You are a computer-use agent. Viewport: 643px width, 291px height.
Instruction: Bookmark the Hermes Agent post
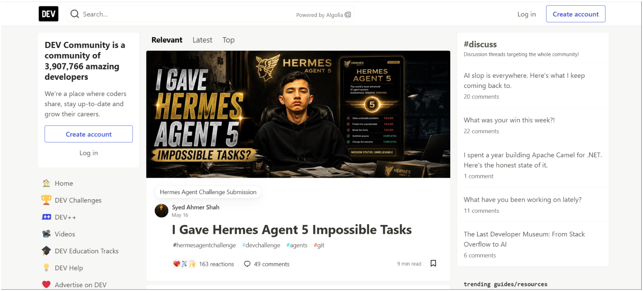[x=433, y=264]
